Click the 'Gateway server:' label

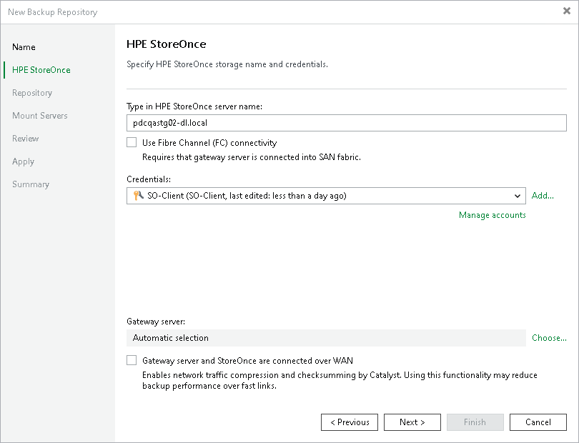pyautogui.click(x=156, y=322)
